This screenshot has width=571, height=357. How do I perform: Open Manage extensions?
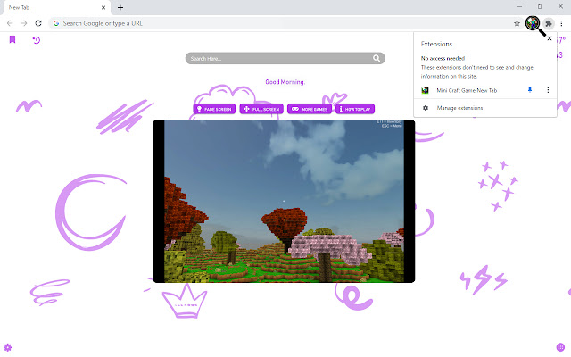pos(485,108)
